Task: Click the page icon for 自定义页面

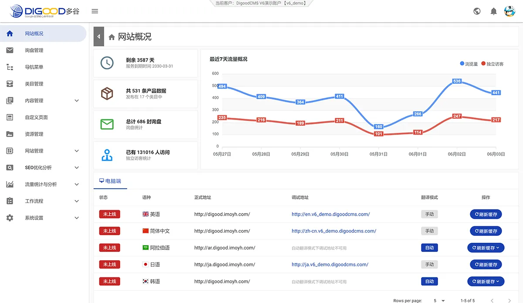Action: 10,117
